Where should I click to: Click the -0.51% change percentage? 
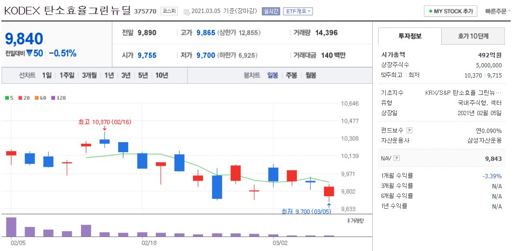[x=63, y=53]
